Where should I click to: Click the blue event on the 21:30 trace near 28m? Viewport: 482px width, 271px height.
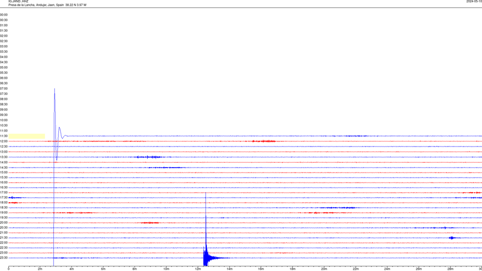[452, 238]
